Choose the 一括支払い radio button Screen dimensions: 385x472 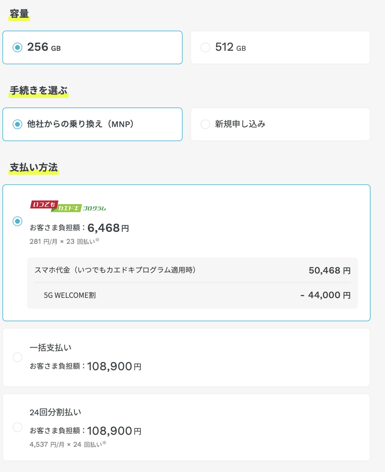coord(18,357)
